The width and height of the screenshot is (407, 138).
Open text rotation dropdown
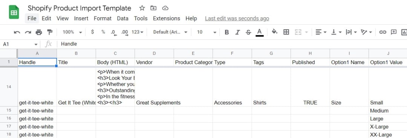(367, 32)
